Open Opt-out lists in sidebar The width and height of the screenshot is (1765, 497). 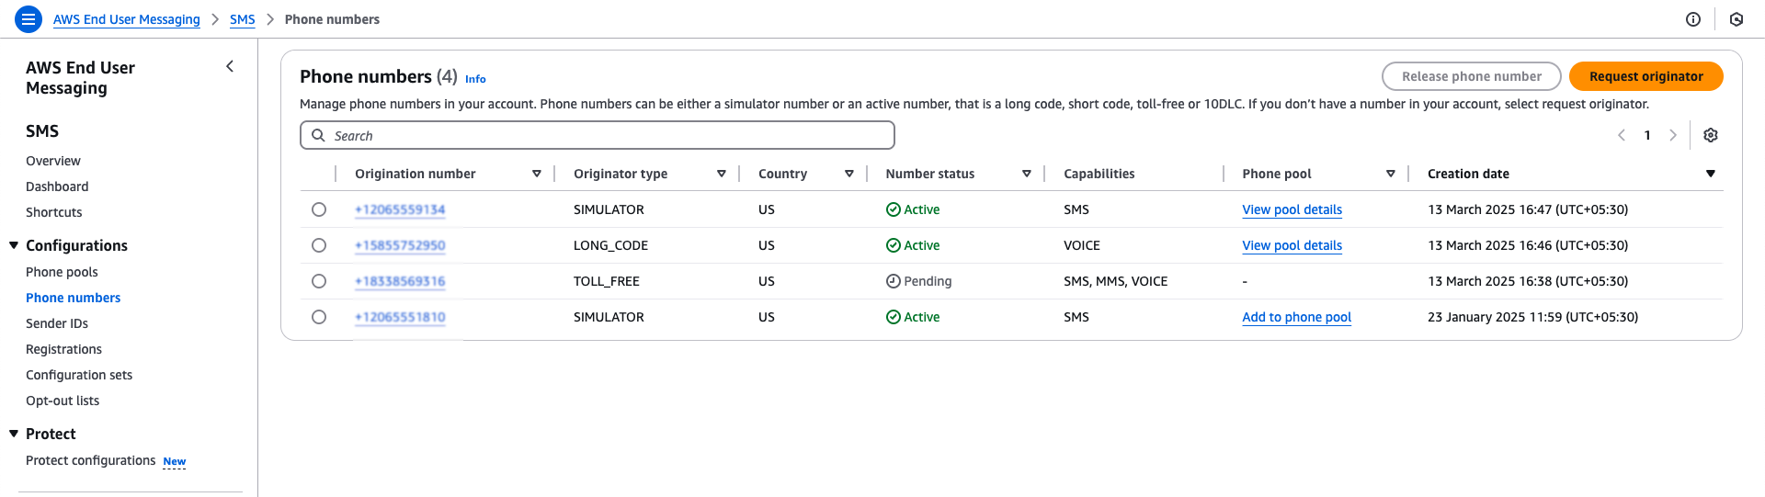coord(63,401)
